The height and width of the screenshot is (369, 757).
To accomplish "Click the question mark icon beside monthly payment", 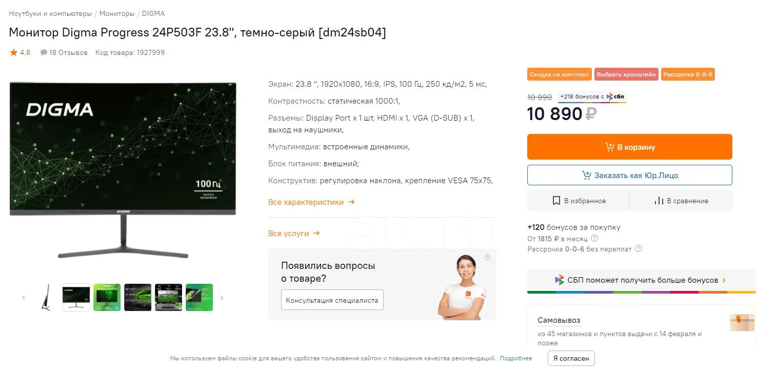I will pyautogui.click(x=594, y=238).
